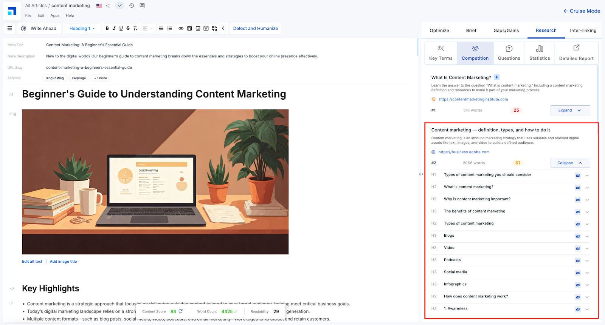605x325 pixels.
Task: Click the share icon beside the flag
Action: coord(108,6)
